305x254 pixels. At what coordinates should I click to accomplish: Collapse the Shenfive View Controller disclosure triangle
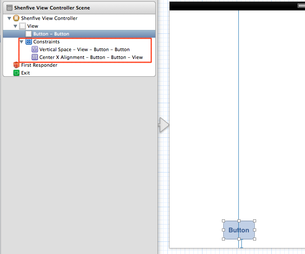tap(9, 18)
